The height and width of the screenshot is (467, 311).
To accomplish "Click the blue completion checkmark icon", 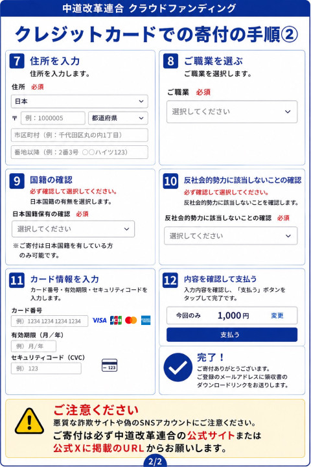I will 178,368.
